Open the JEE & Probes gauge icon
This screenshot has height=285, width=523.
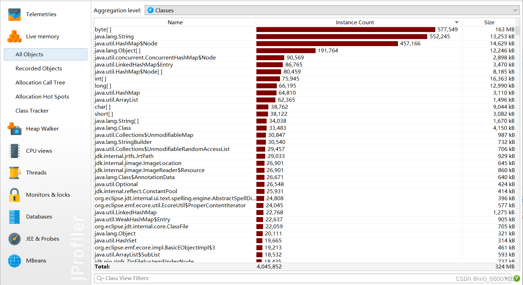click(x=15, y=239)
